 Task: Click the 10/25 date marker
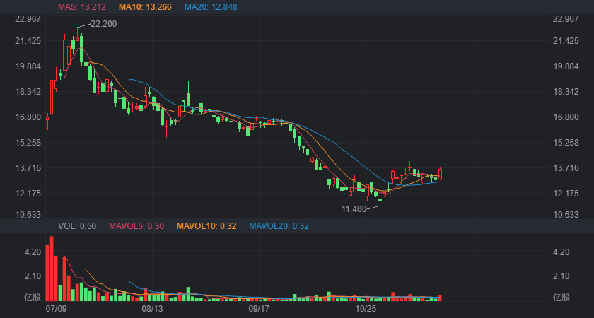pyautogui.click(x=365, y=309)
